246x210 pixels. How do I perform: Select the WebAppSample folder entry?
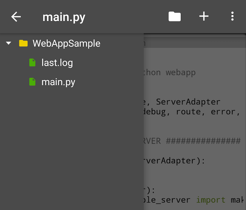[66, 43]
